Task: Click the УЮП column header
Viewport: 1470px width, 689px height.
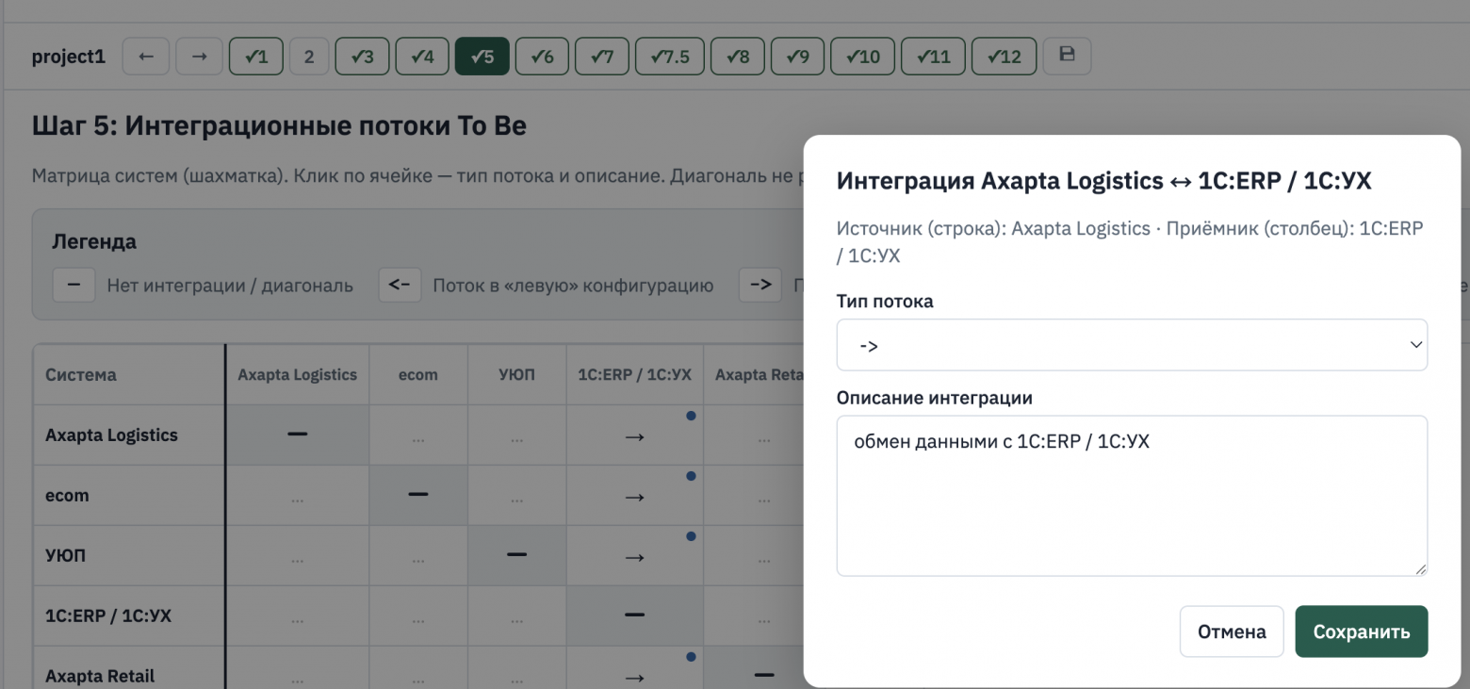Action: click(516, 374)
